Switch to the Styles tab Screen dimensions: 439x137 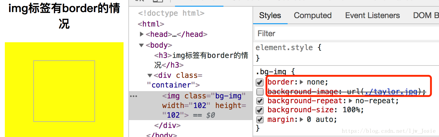coord(270,15)
